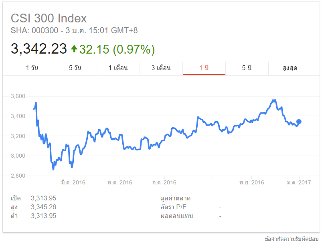Click the blue endpoint dot on chart
The image size is (322, 246).
pyautogui.click(x=299, y=122)
